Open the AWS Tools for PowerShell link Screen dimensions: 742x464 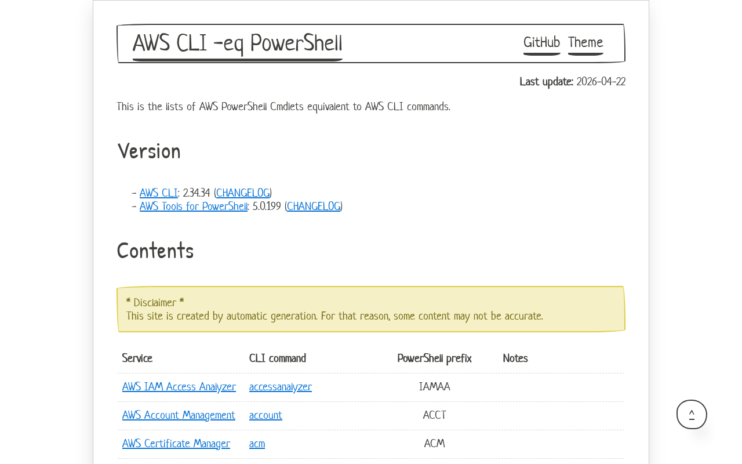[x=194, y=206]
